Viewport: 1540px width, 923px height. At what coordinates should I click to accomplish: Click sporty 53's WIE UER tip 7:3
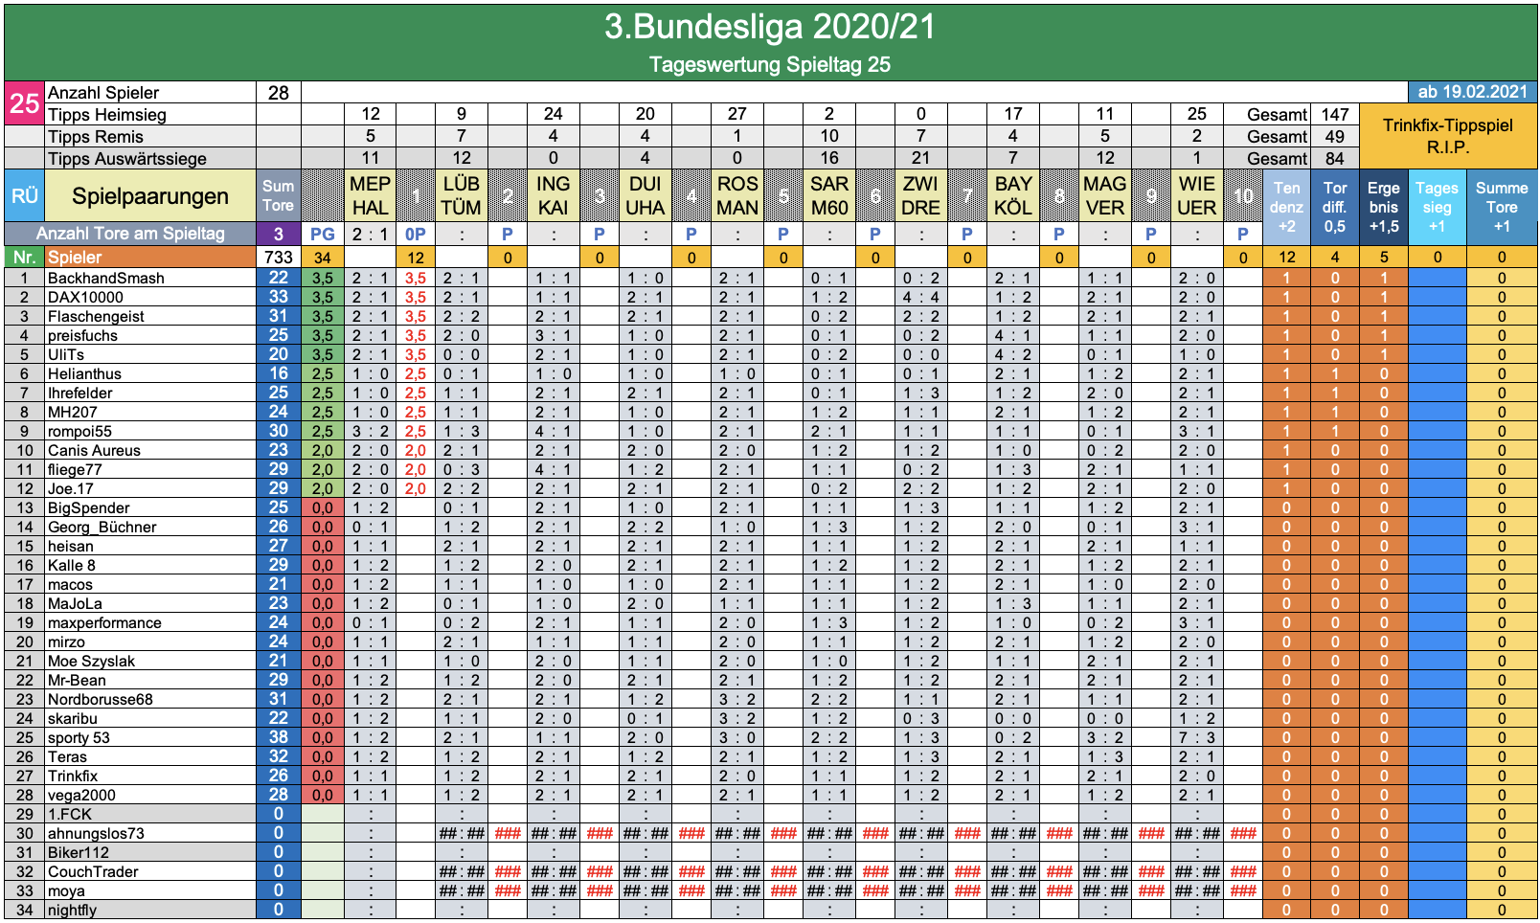[1197, 738]
